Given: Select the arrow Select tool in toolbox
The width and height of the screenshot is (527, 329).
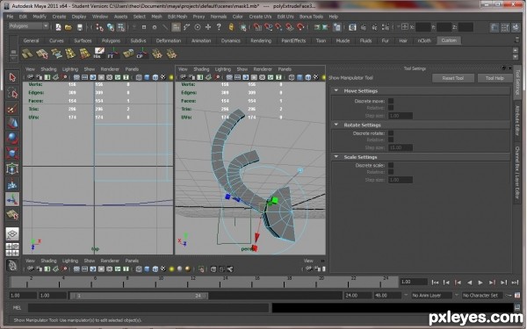Looking at the screenshot, I should [x=12, y=77].
